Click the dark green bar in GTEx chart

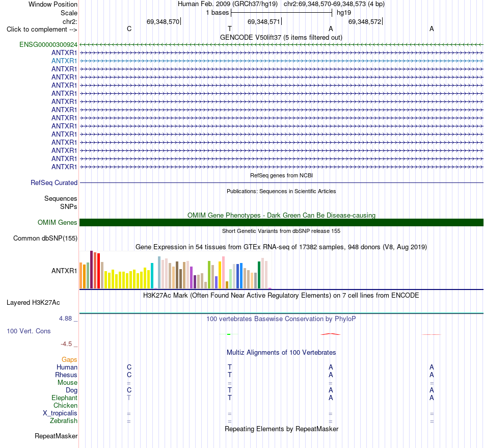pyautogui.click(x=259, y=275)
